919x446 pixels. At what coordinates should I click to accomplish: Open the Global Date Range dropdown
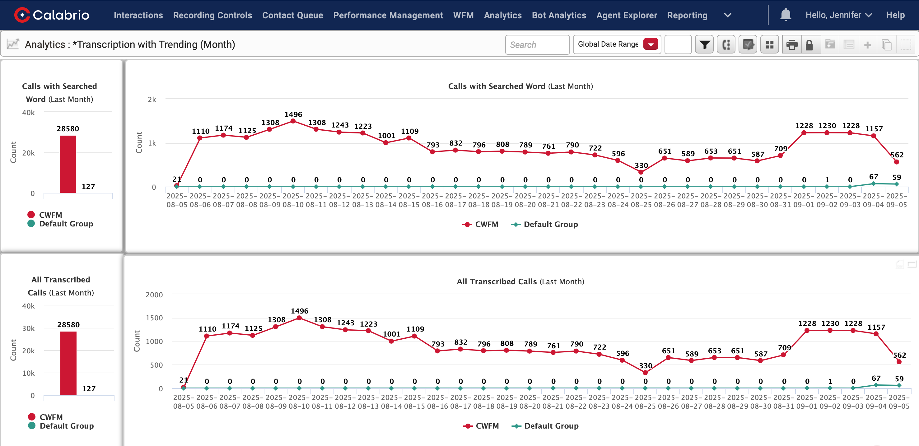click(x=651, y=44)
